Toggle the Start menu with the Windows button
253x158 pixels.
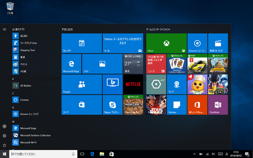[x=5, y=154]
